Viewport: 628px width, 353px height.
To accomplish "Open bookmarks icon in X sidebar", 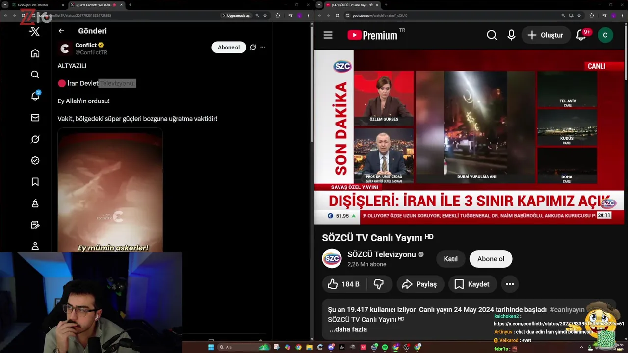I will tap(35, 182).
